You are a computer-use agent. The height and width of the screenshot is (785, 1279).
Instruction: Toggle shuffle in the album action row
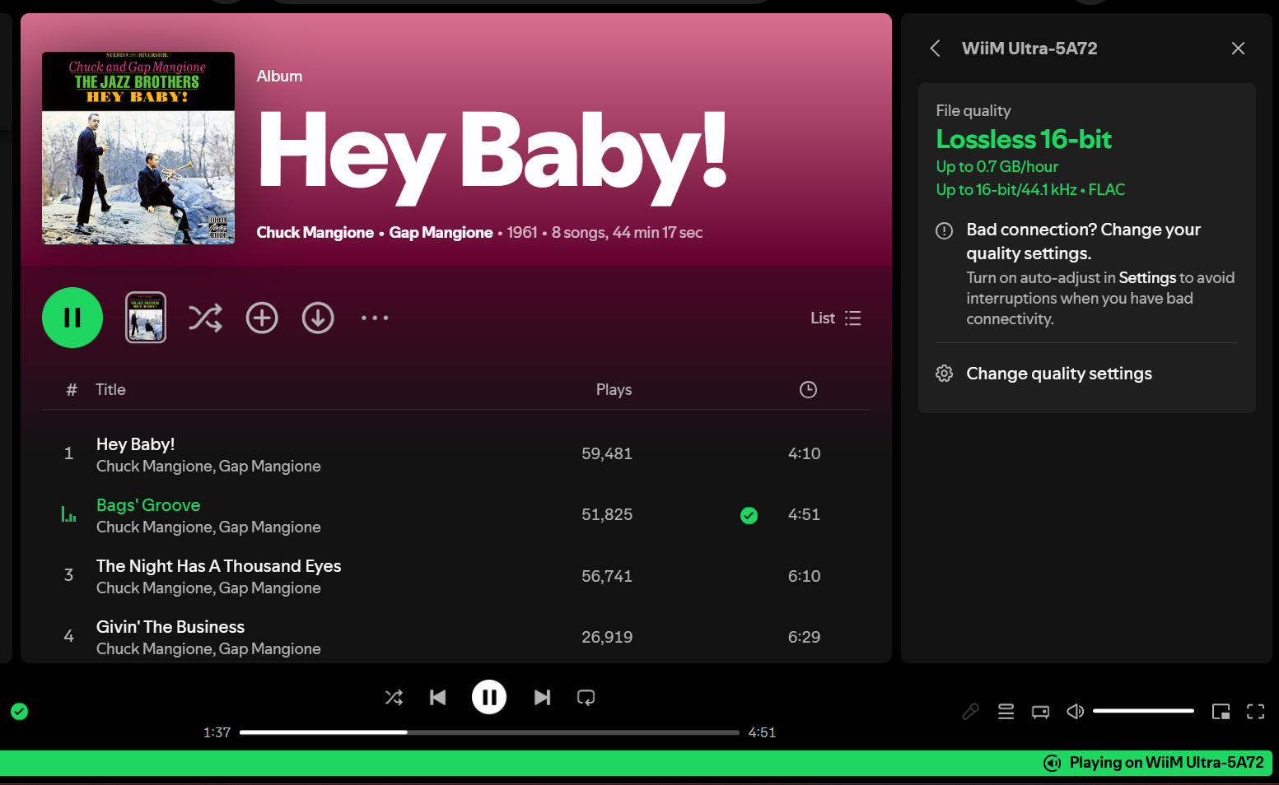[x=205, y=318]
